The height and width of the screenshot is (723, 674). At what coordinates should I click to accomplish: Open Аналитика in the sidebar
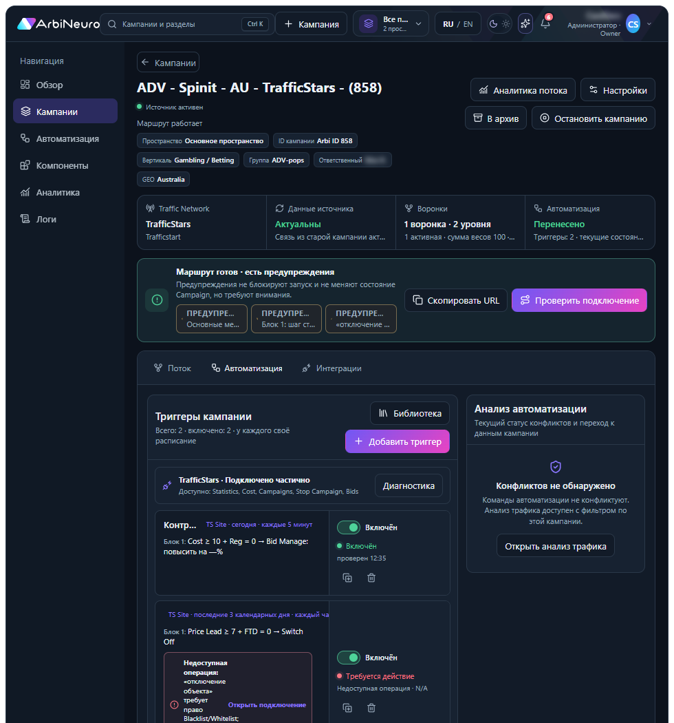(x=65, y=192)
